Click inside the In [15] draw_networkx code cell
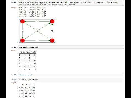Viewport: 131px width, 98px height. (71, 3)
